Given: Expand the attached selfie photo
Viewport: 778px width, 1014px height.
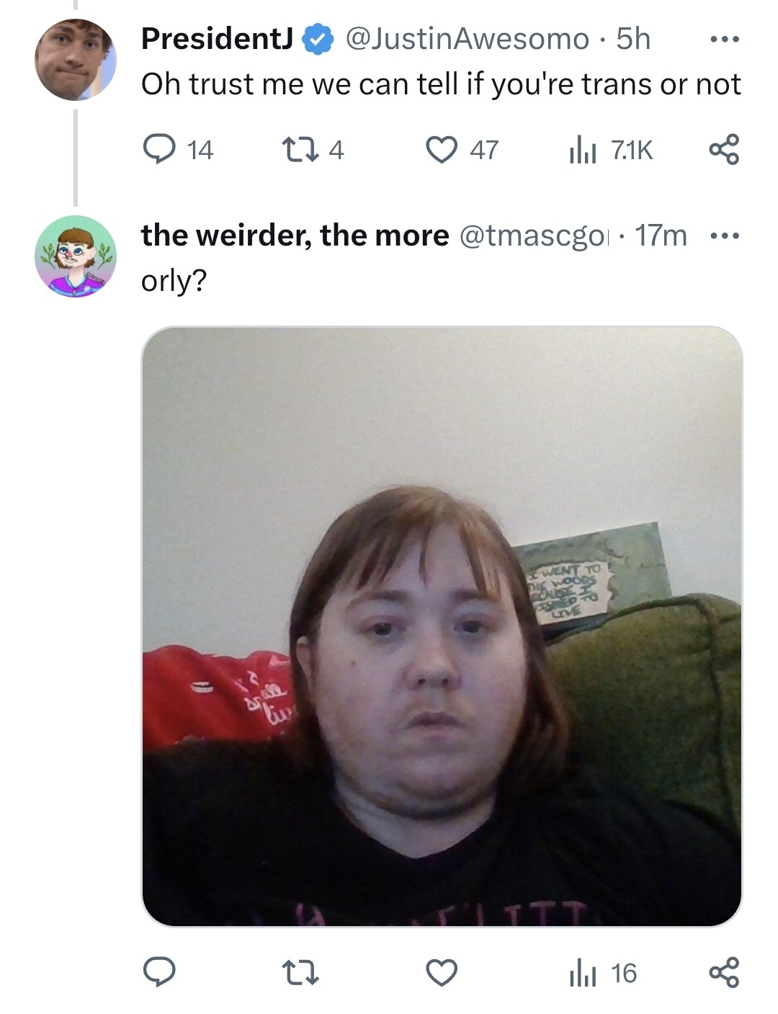Looking at the screenshot, I should click(x=442, y=627).
